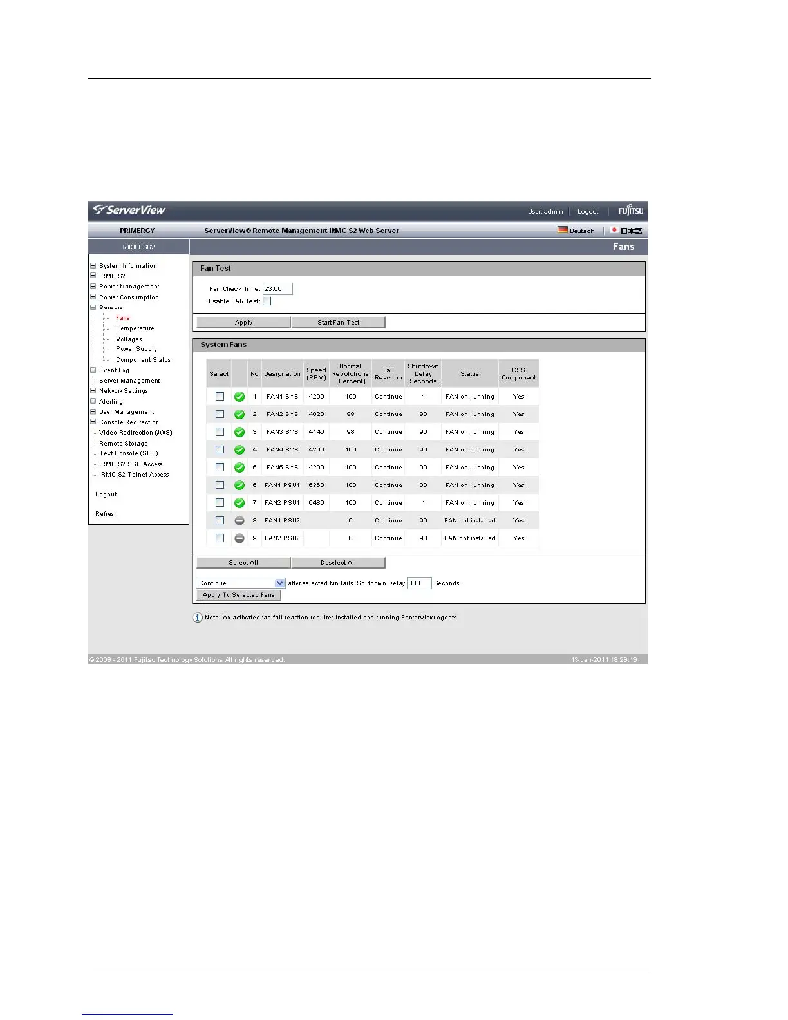Expand the System Information tree node
The image size is (788, 1020).
click(x=93, y=265)
